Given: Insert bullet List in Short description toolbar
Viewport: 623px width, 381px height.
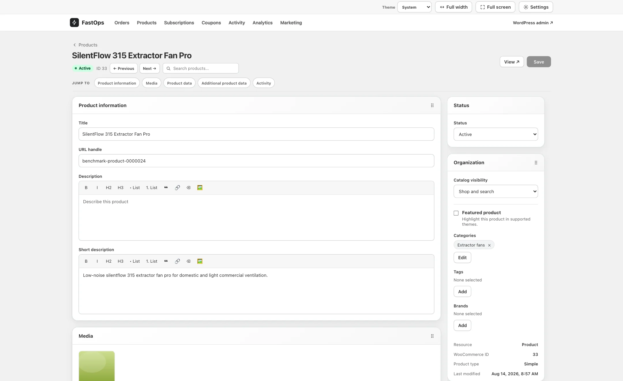Looking at the screenshot, I should coord(135,261).
